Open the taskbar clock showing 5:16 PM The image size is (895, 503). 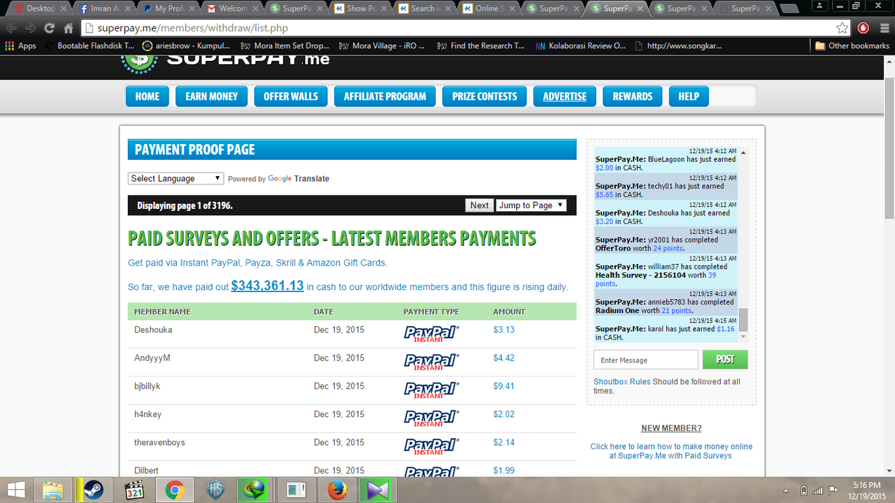(866, 490)
